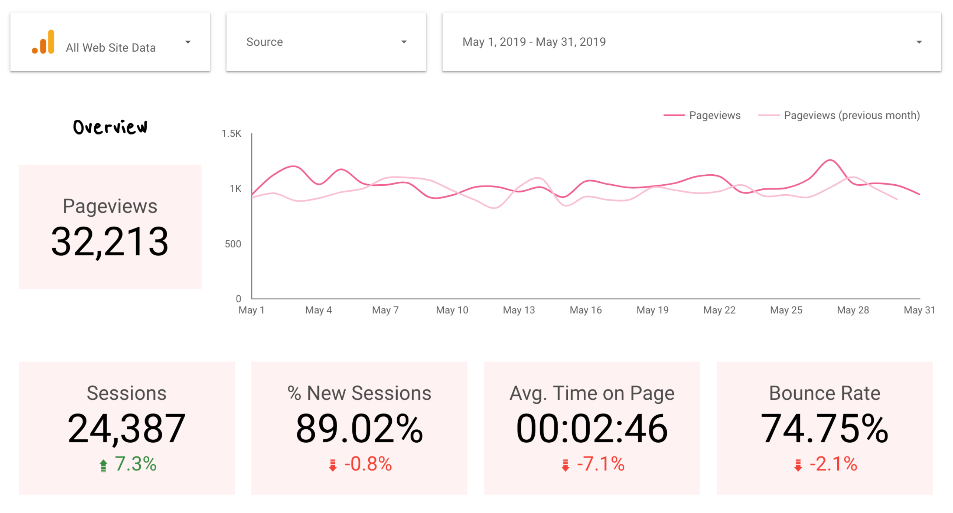Viewport: 953px width, 513px height.
Task: Click the Pageviews 32,213 scorecard
Action: pyautogui.click(x=110, y=227)
